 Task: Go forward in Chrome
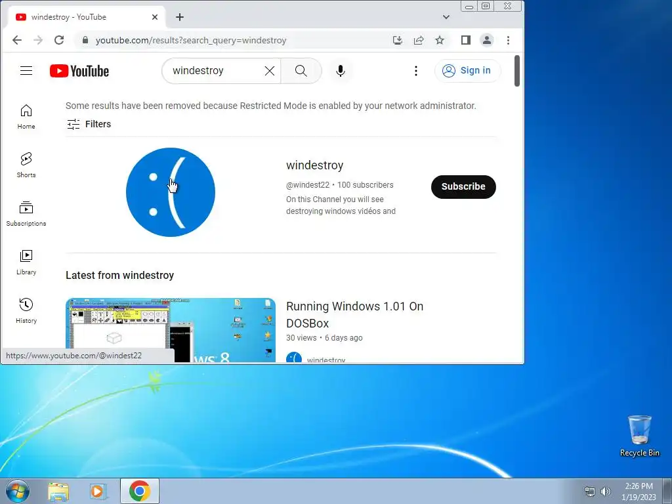(x=38, y=40)
